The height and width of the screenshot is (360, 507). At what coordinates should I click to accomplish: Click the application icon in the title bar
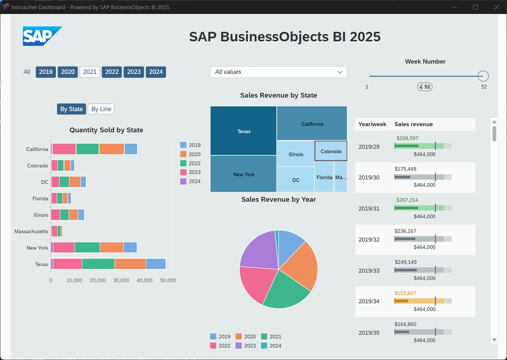(x=6, y=7)
